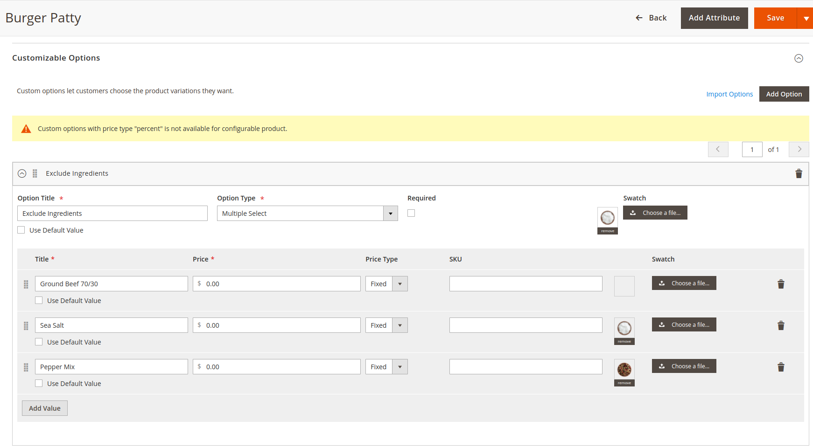This screenshot has width=813, height=448.
Task: Enable the Required checkbox
Action: click(x=411, y=213)
